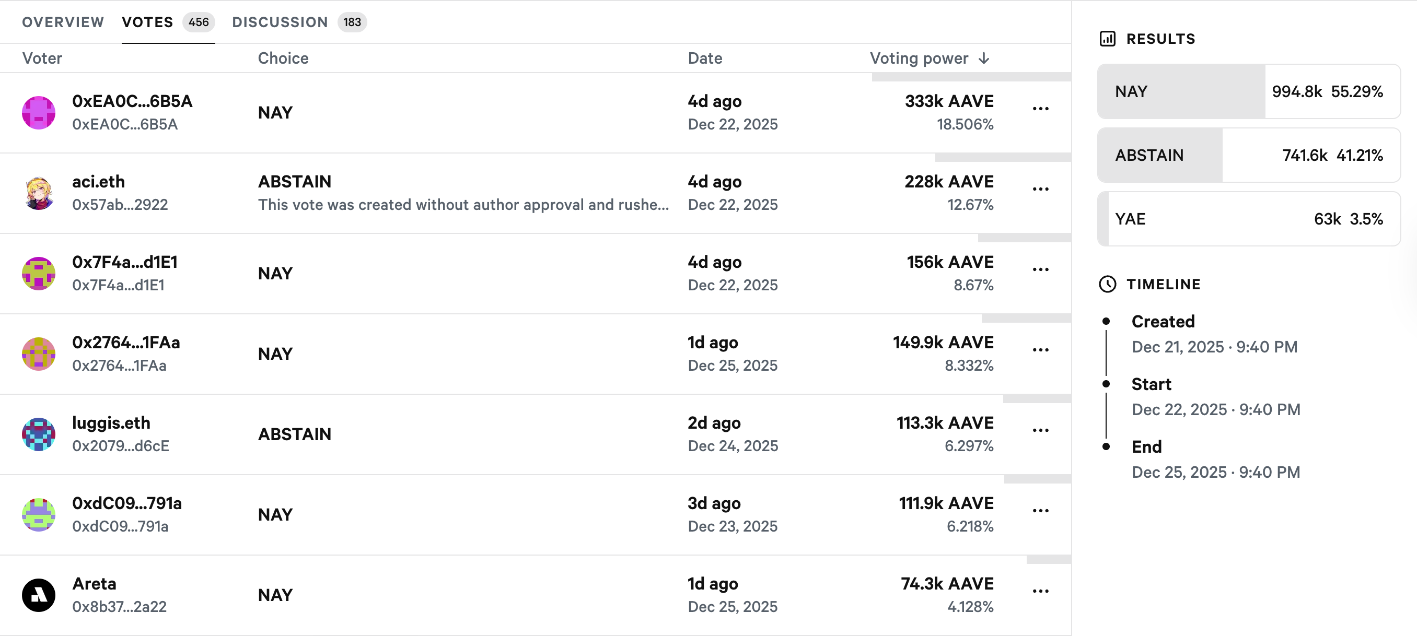Click the 0x7F4a...d1E1 voter avatar
Screen dimensions: 1417x636
[39, 273]
